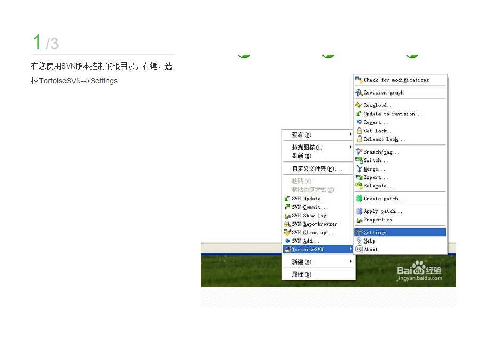
Task: Click the Help label in submenu
Action: pos(369,241)
